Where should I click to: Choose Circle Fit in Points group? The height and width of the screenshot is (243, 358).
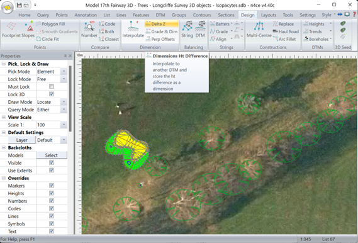point(47,39)
